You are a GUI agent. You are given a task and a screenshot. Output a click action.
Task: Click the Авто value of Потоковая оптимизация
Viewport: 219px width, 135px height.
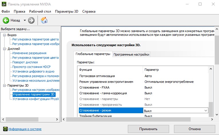coord(148,76)
